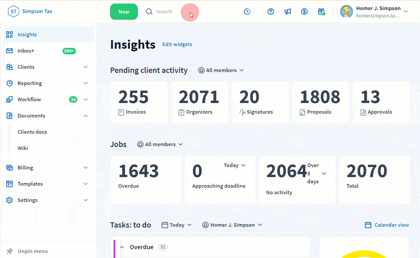This screenshot has width=420, height=258.
Task: Expand the Workflow sidebar section
Action: (86, 99)
